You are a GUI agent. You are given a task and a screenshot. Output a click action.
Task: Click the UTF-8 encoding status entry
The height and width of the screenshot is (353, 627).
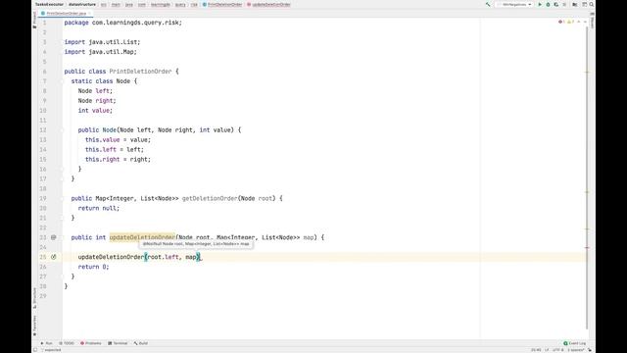(x=557, y=350)
